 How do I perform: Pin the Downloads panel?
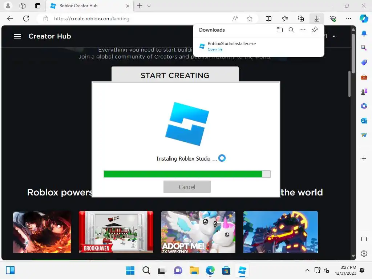pyautogui.click(x=315, y=30)
